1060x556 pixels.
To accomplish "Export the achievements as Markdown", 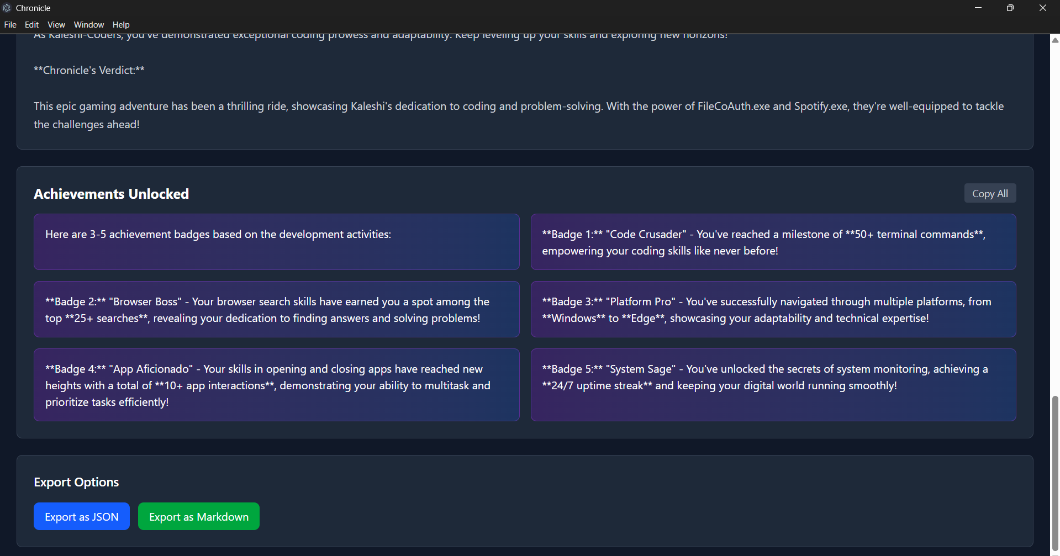I will point(198,516).
